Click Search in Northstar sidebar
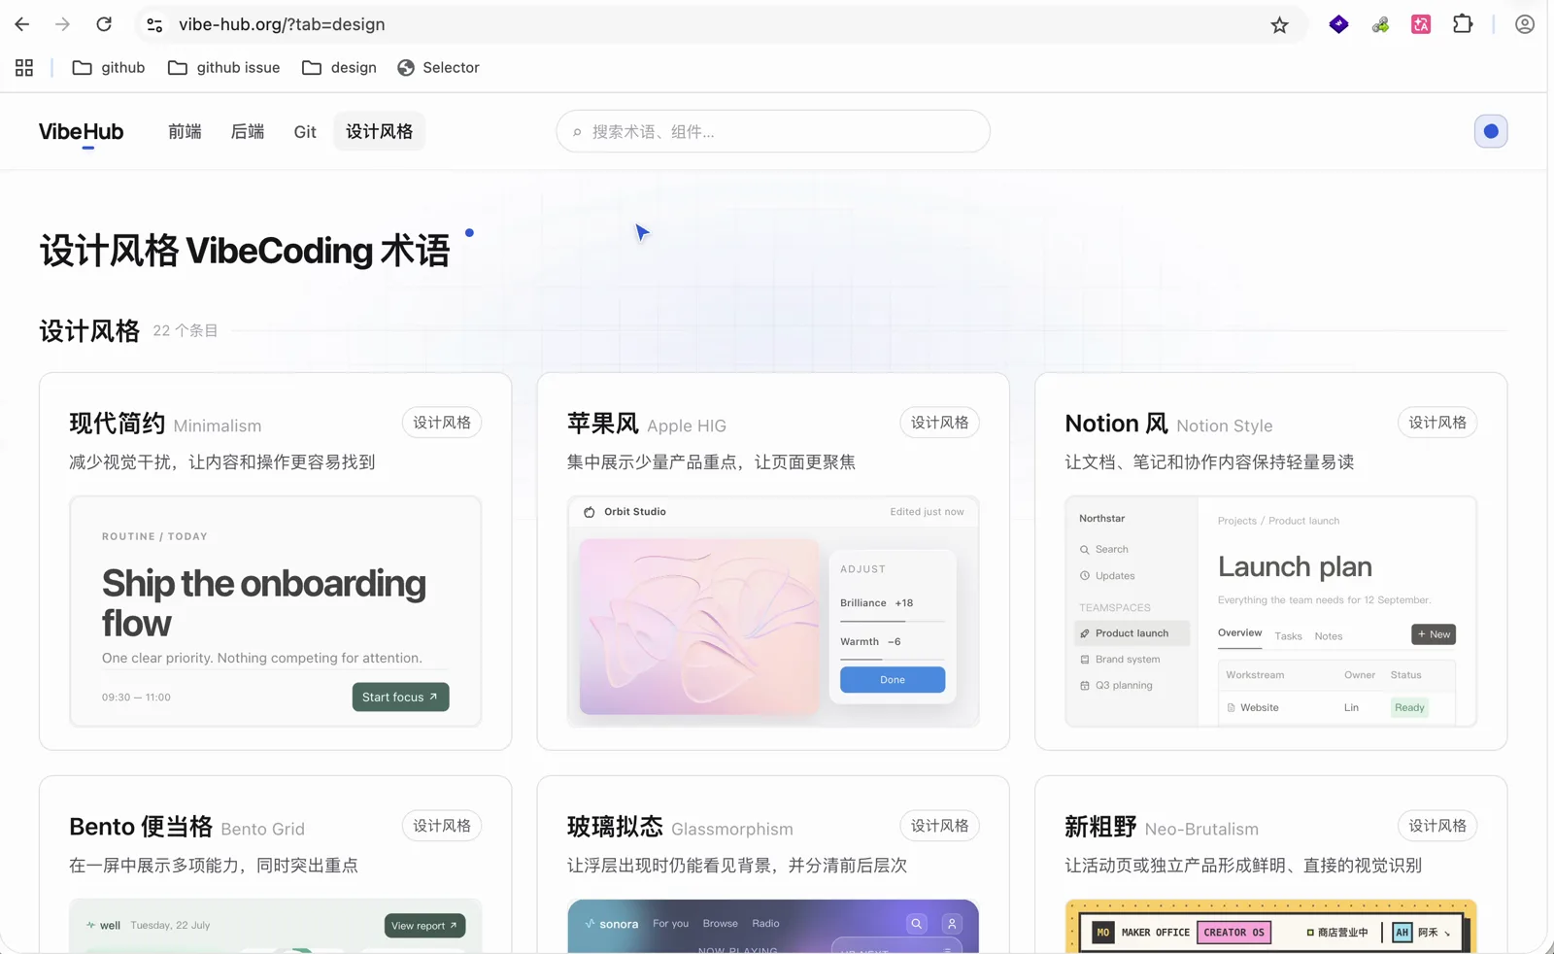Viewport: 1554px width, 954px height. 1103,549
